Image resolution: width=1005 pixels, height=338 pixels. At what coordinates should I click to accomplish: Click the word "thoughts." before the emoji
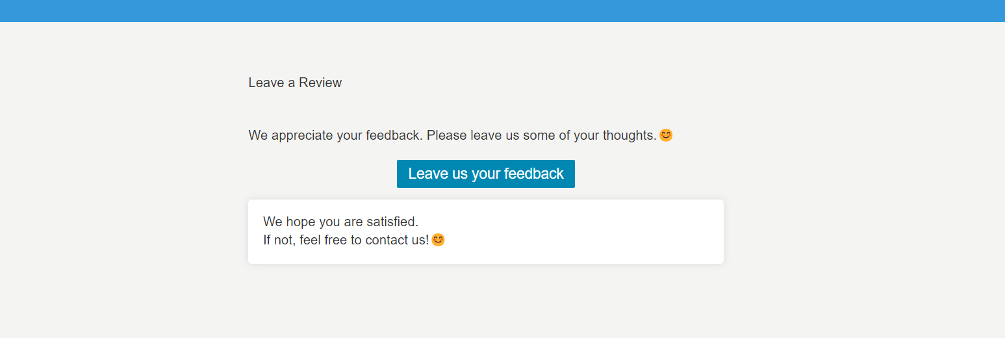(x=630, y=135)
